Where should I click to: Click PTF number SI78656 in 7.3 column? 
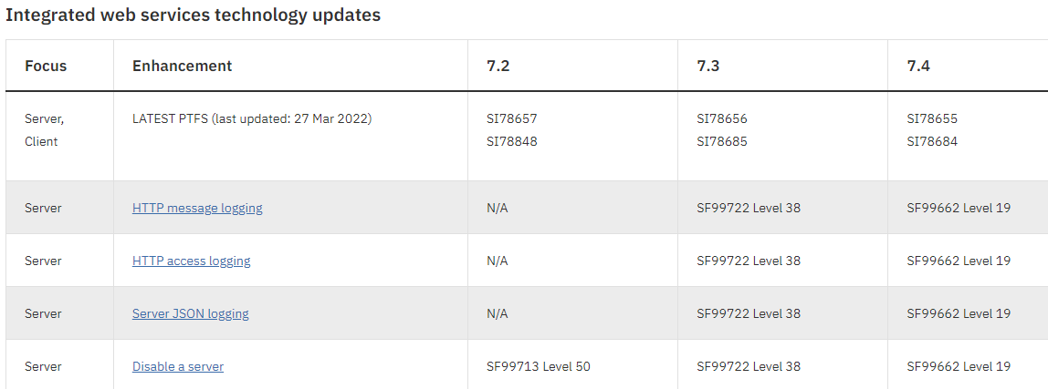(722, 118)
